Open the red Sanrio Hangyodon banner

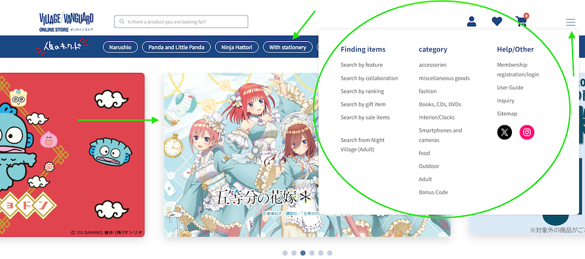[72, 154]
